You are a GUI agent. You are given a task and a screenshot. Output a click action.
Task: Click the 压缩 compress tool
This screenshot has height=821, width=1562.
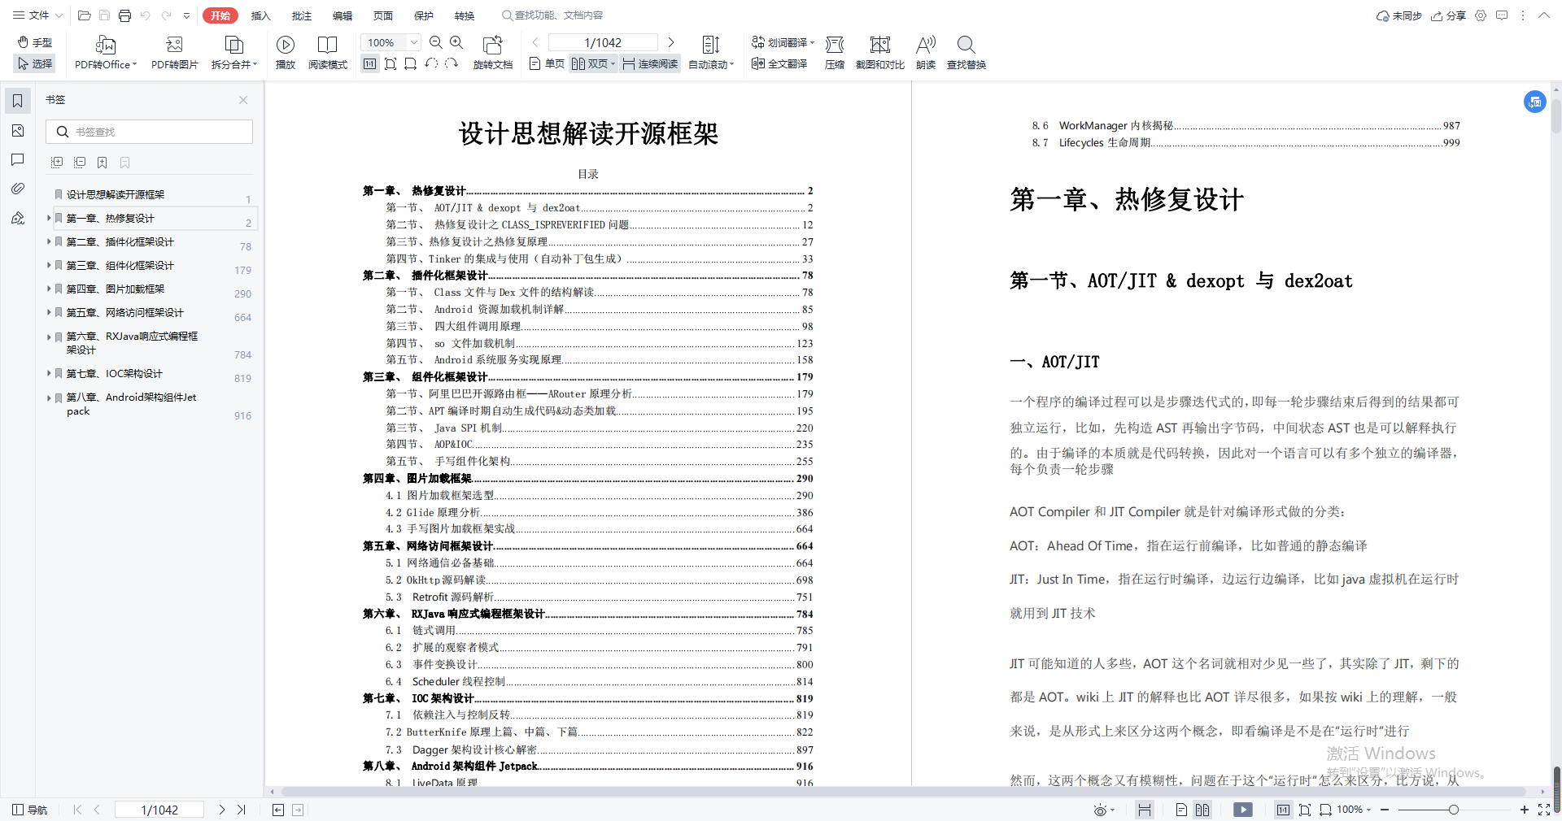pos(835,53)
